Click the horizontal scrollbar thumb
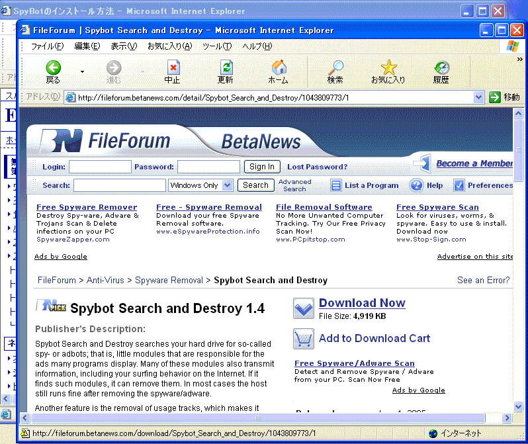 pos(258,418)
